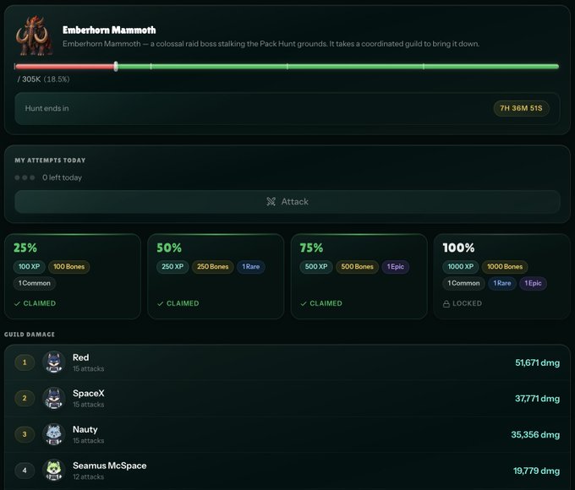Click the 1 Rare badge in 100% card
The height and width of the screenshot is (490, 575).
(x=502, y=283)
